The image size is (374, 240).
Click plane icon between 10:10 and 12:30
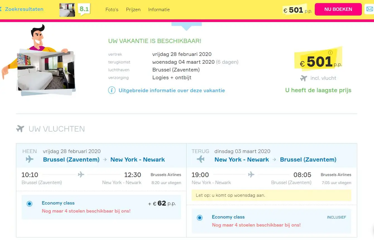click(81, 175)
